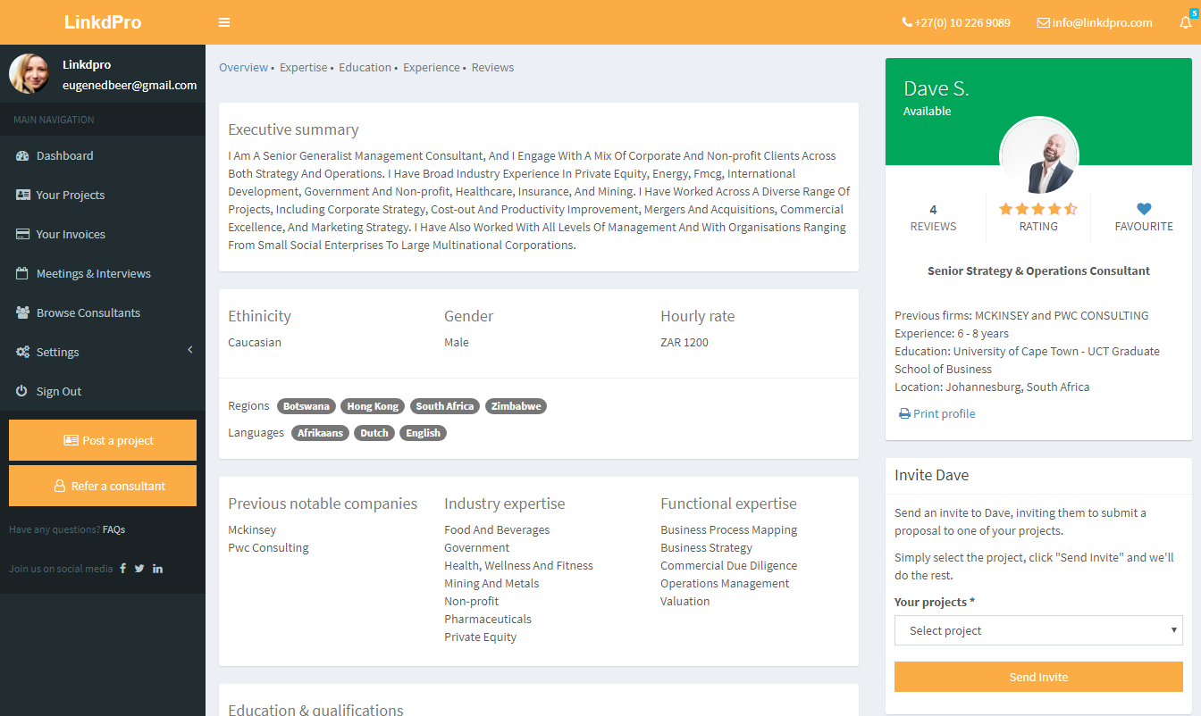
Task: Click the star rating icons
Action: (1038, 209)
